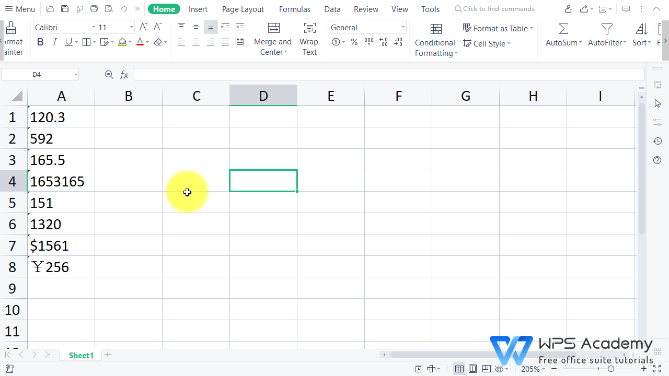This screenshot has height=376, width=669.
Task: Switch to the Insert tab
Action: (x=198, y=9)
